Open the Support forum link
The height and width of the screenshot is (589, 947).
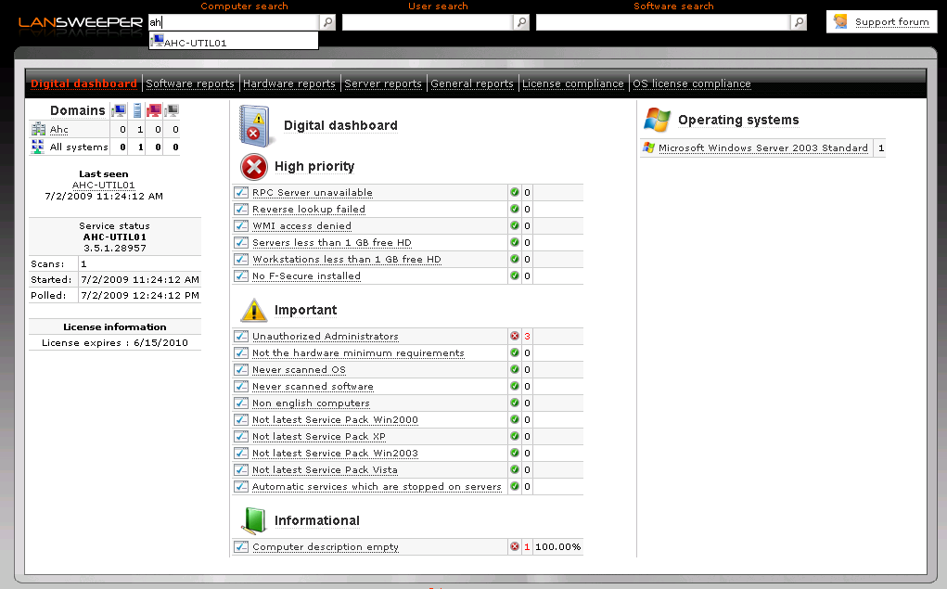coord(891,22)
